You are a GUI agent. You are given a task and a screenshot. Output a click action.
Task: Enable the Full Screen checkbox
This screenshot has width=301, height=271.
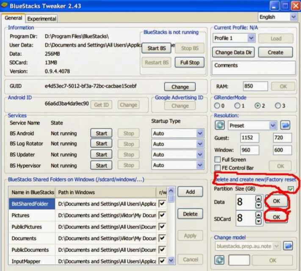coord(218,160)
